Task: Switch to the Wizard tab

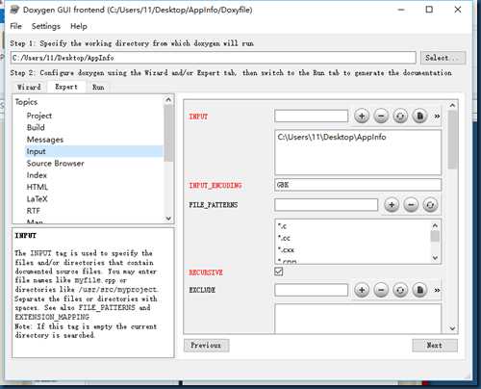Action: point(29,87)
